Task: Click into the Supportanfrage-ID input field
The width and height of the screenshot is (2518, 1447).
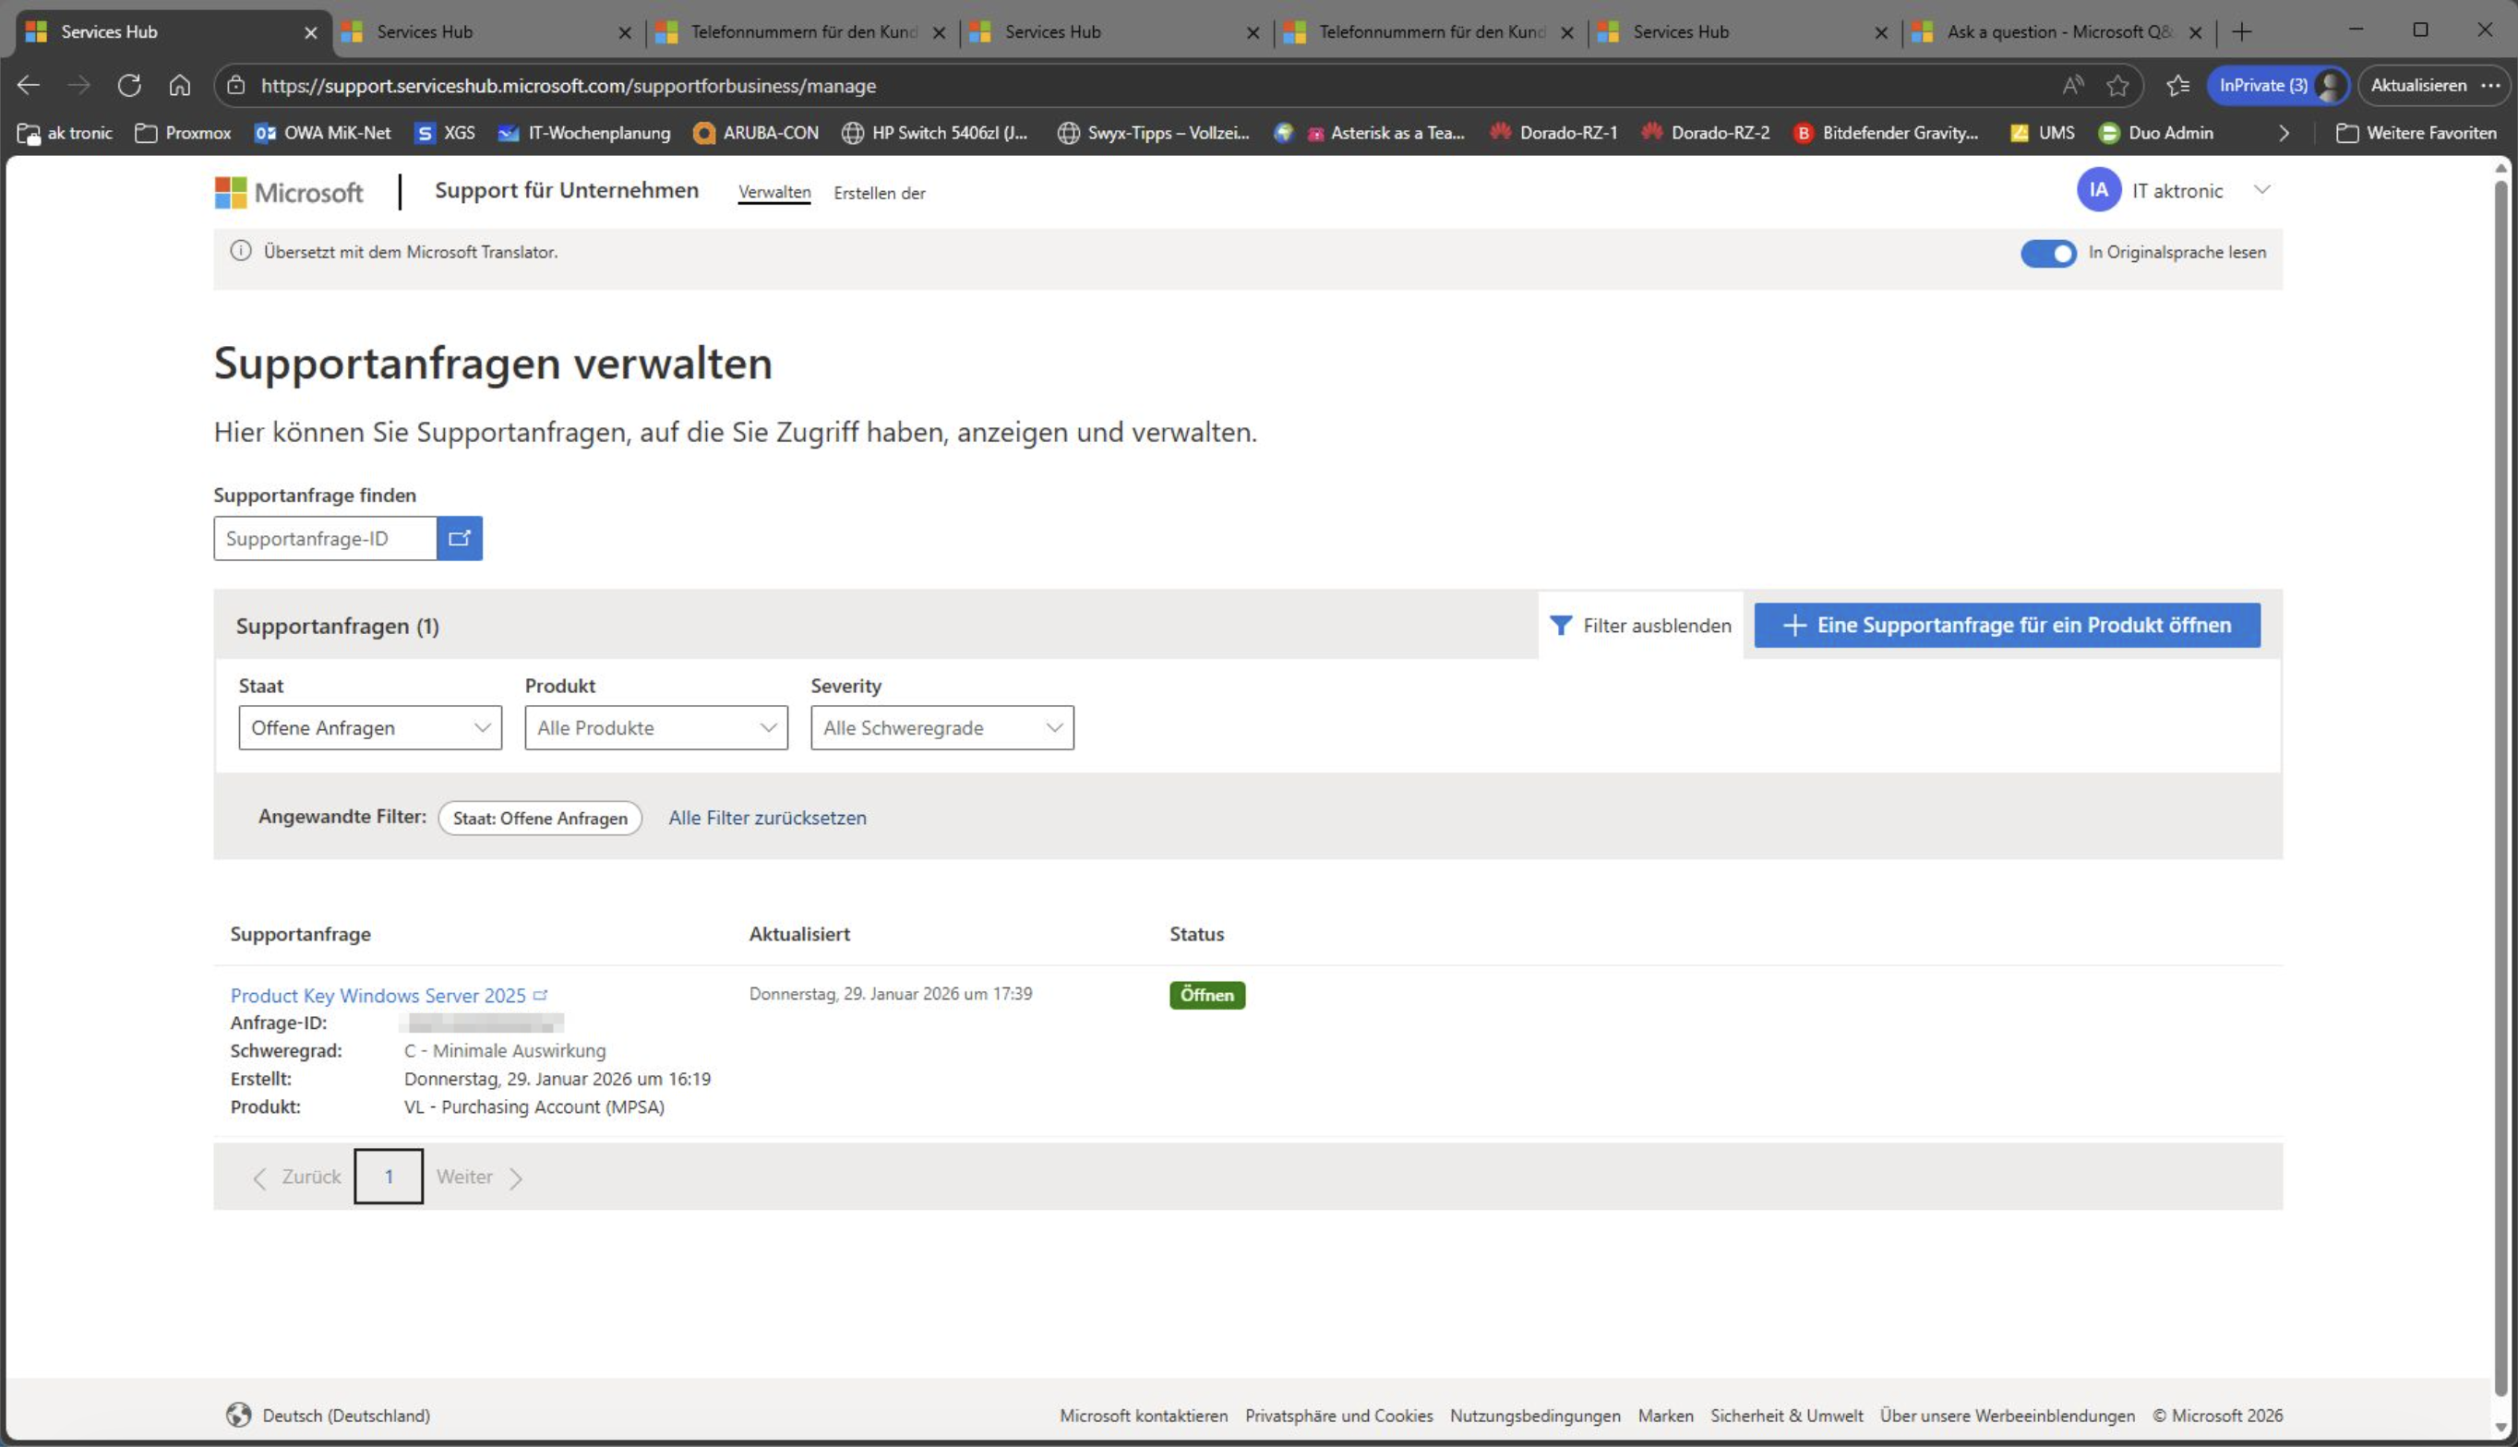Action: 325,538
